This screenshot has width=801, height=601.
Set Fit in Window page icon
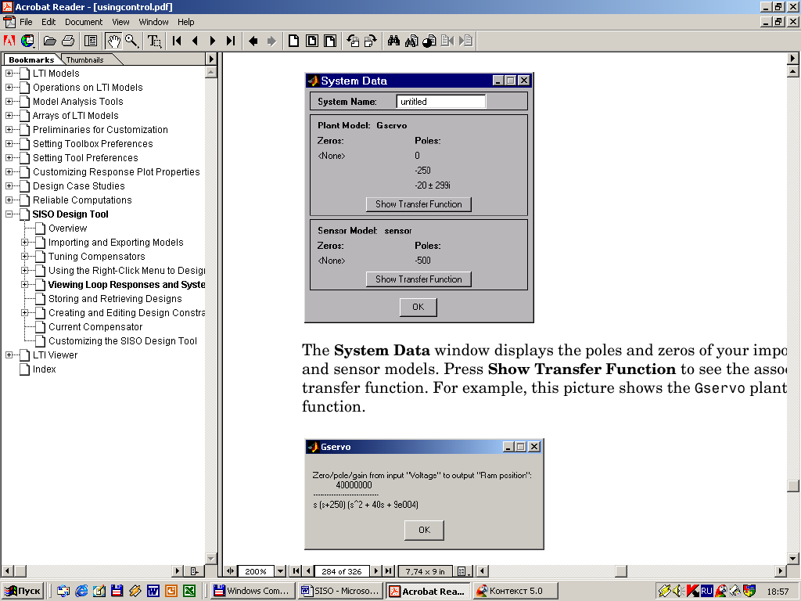click(x=311, y=41)
